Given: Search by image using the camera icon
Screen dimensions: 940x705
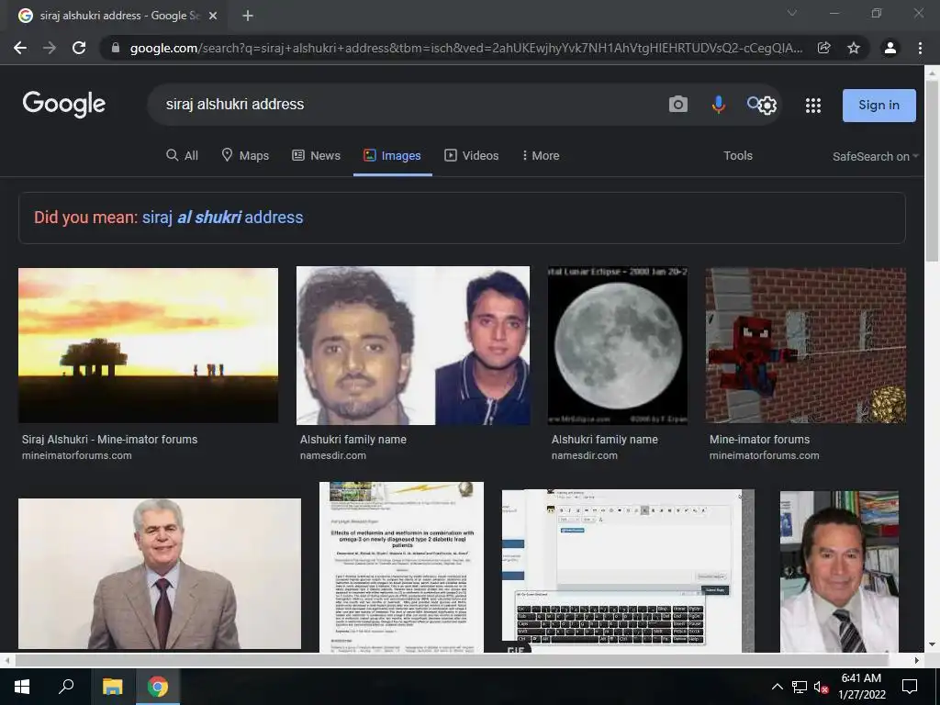Looking at the screenshot, I should 678,105.
